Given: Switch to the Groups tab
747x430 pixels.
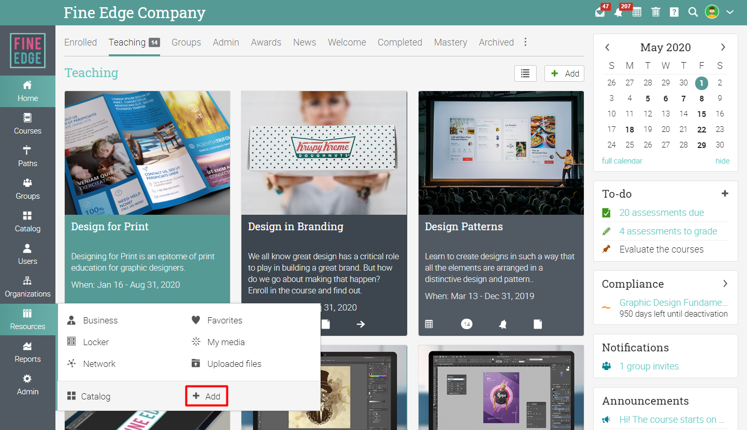Looking at the screenshot, I should coord(186,42).
